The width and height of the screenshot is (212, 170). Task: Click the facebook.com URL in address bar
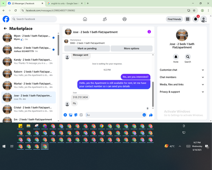pos(50,11)
